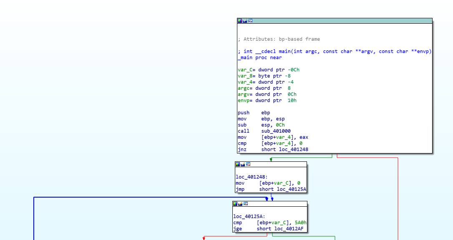Click the 'loc_40125A:' label
453x240 pixels.
click(x=249, y=216)
